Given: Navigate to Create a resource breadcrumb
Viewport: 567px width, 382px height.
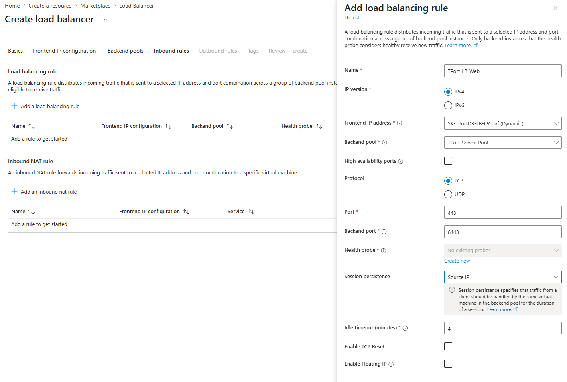Looking at the screenshot, I should (50, 6).
